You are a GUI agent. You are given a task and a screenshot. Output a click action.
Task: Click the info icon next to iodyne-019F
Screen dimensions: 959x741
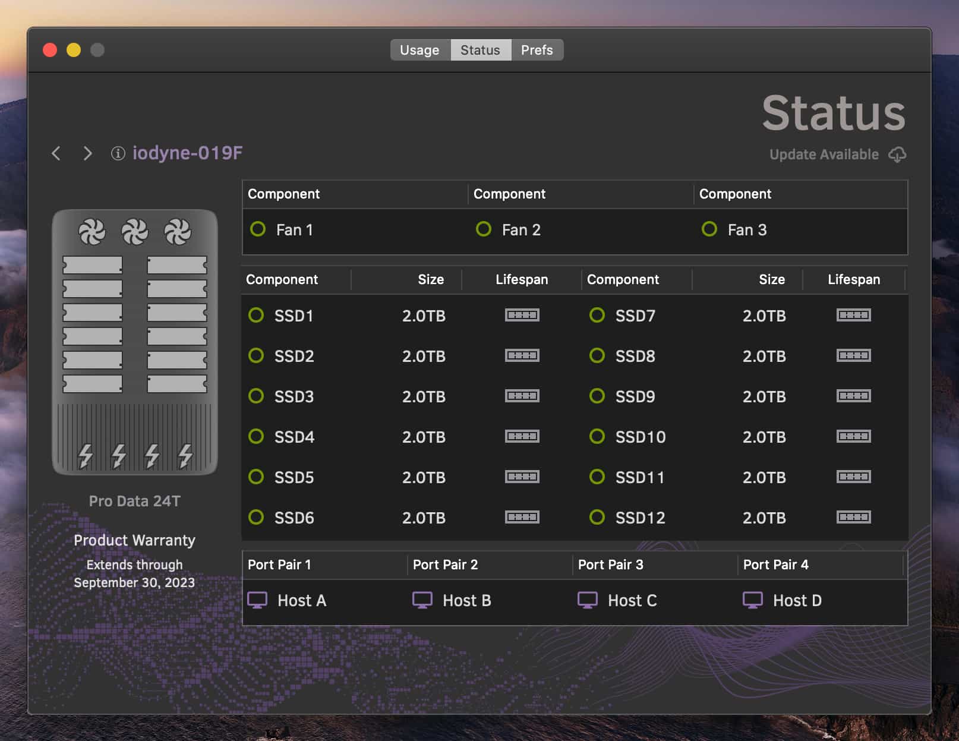(x=117, y=153)
